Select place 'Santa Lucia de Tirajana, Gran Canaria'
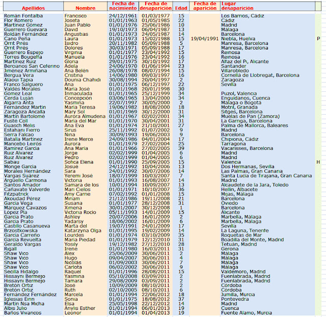This screenshot has width=326, height=317. (266, 176)
